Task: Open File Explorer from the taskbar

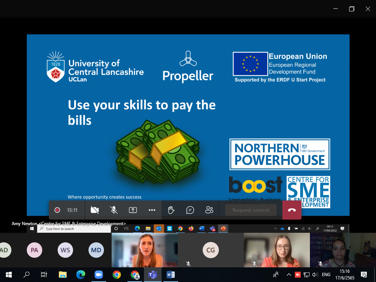Action: coord(63,275)
